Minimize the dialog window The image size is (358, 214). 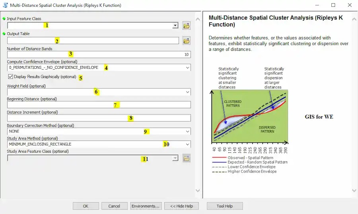point(317,5)
